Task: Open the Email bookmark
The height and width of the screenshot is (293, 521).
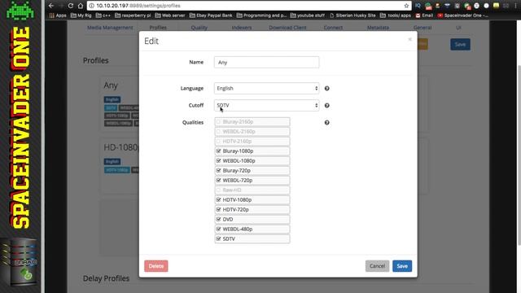Action: click(424, 15)
